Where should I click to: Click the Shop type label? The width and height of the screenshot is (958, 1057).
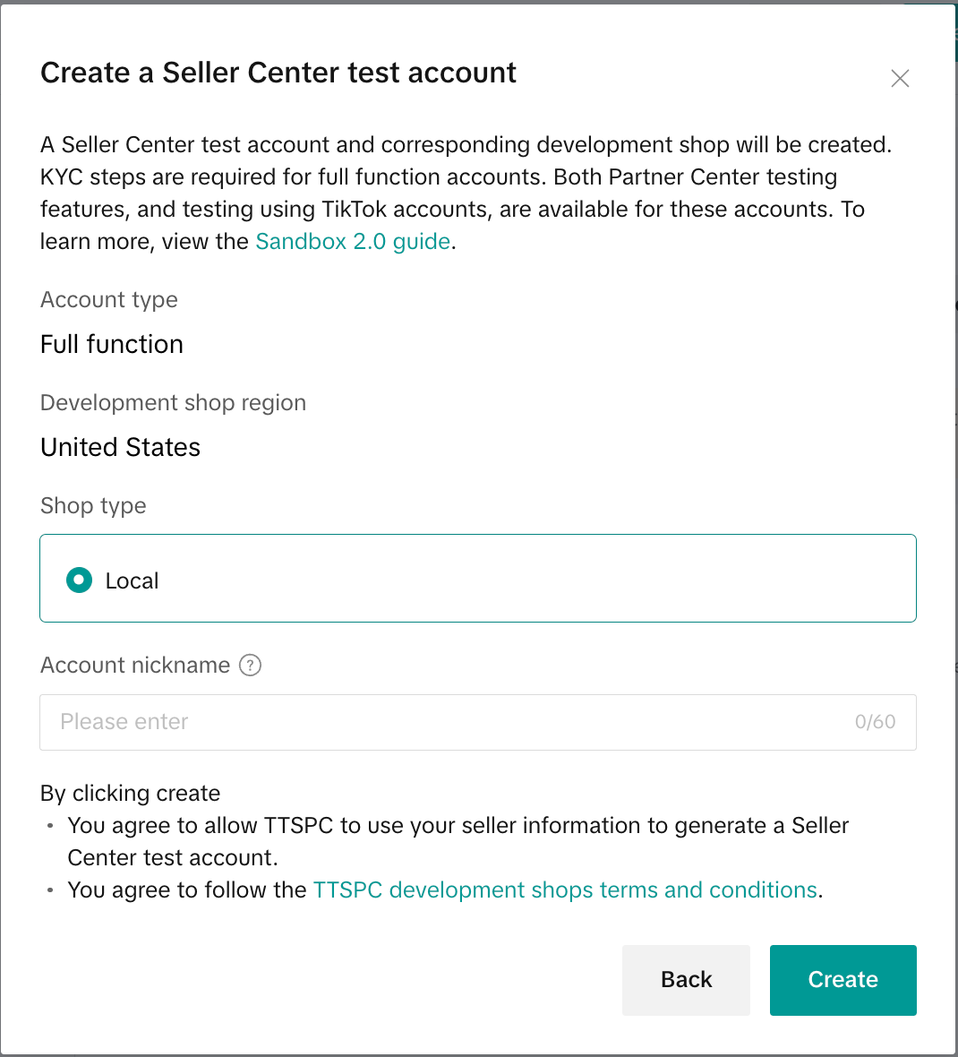(93, 505)
